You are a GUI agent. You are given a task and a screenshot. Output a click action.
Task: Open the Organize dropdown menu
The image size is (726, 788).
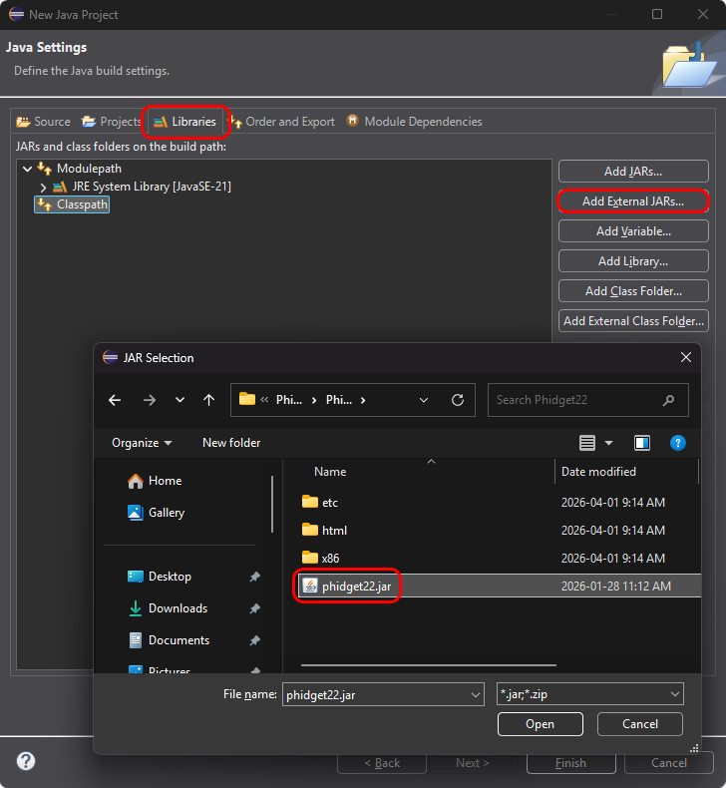click(x=142, y=443)
